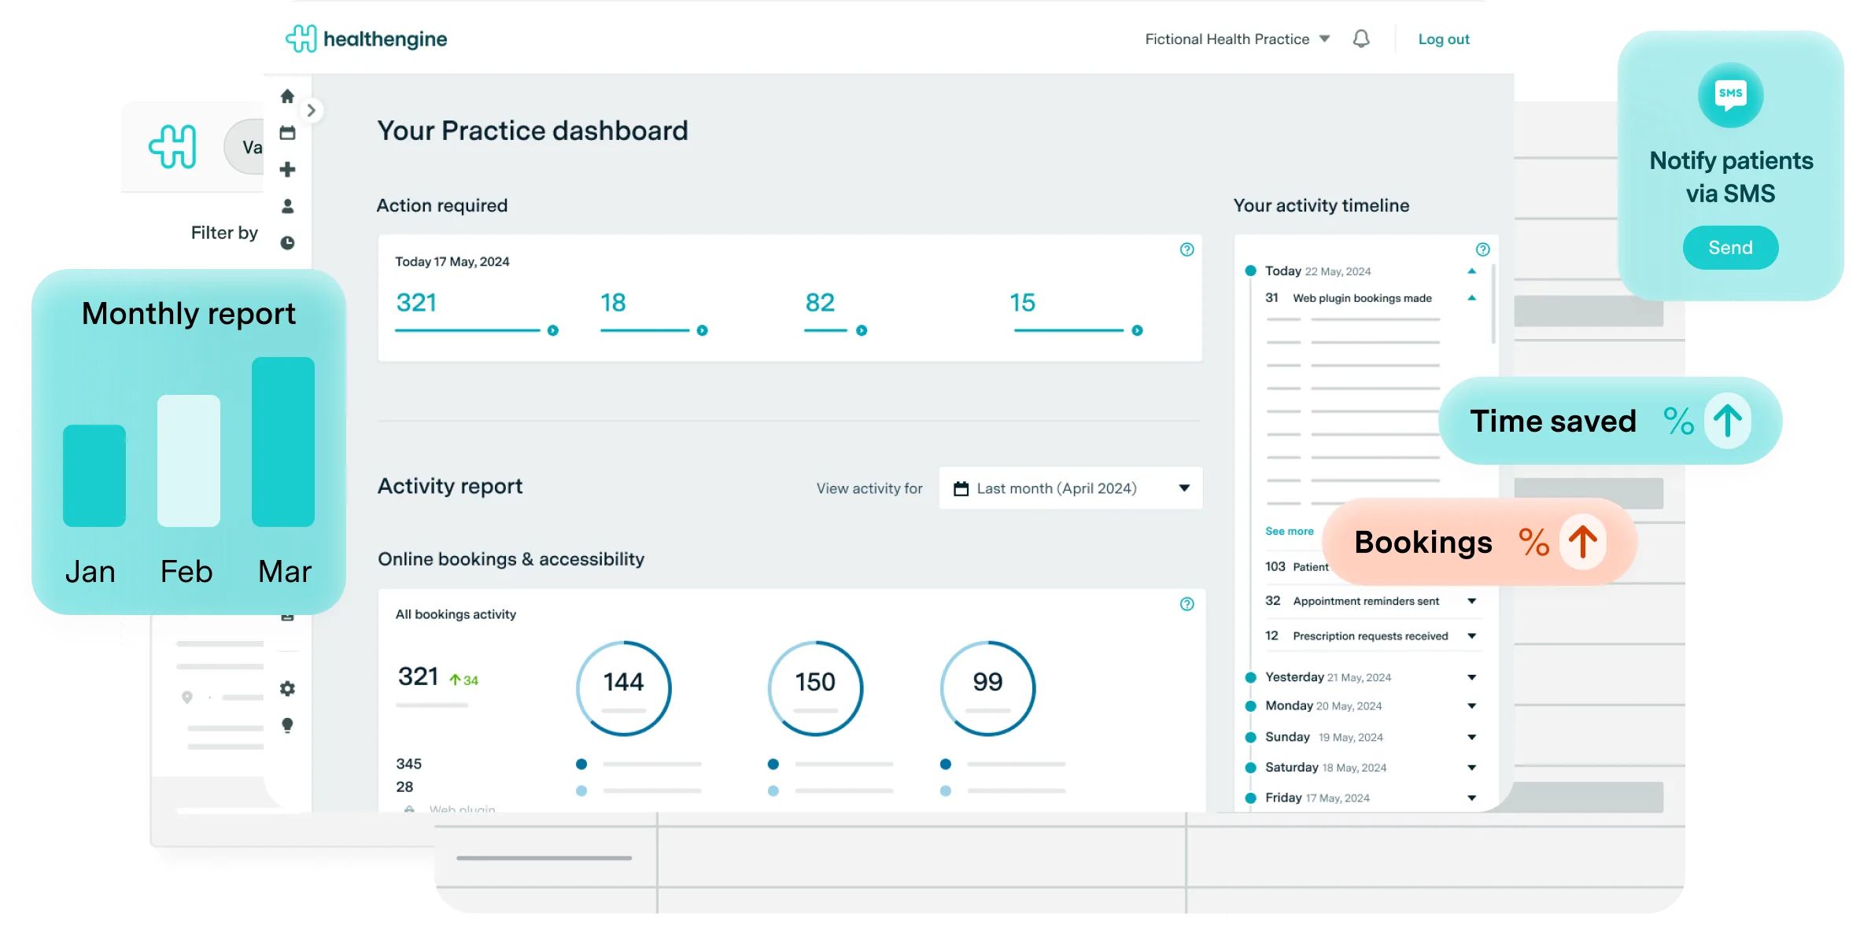The height and width of the screenshot is (943, 1860).
Task: Click the 82 action required count
Action: point(820,303)
